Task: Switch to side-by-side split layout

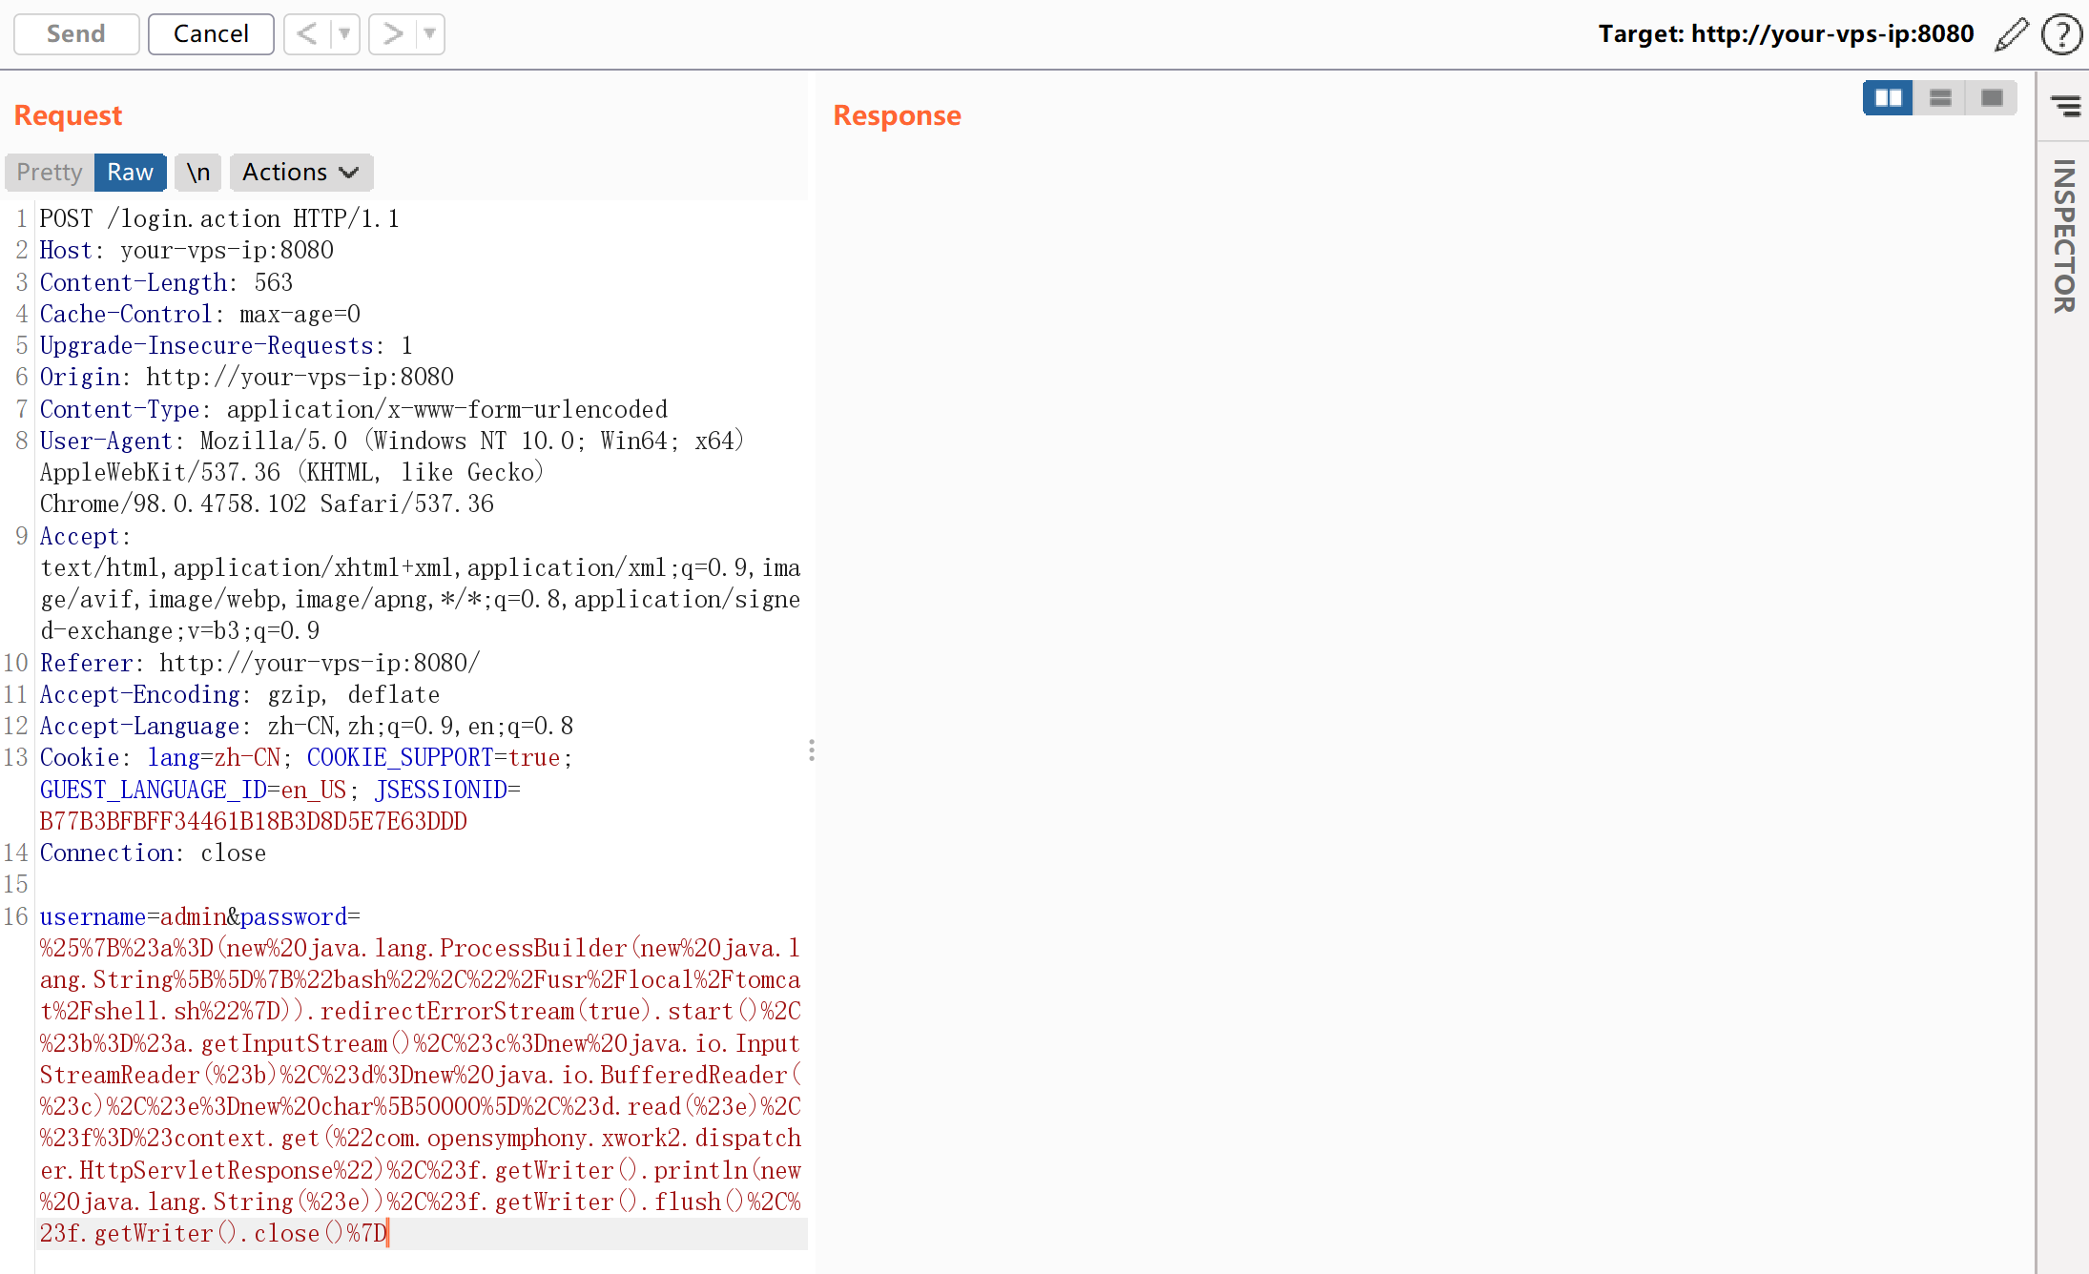Action: click(x=1888, y=98)
